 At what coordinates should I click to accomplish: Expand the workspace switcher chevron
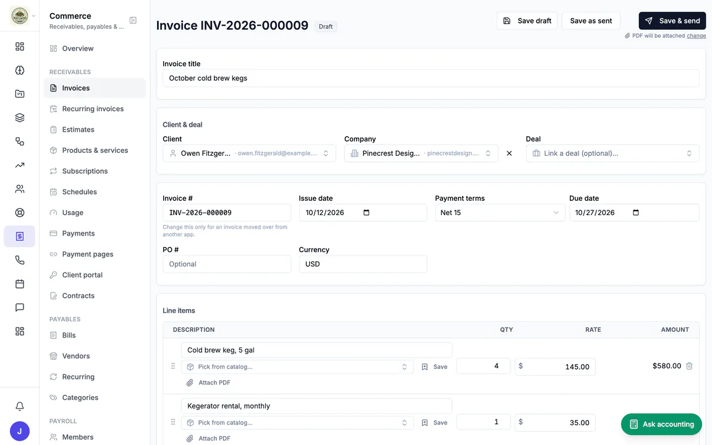pos(33,15)
